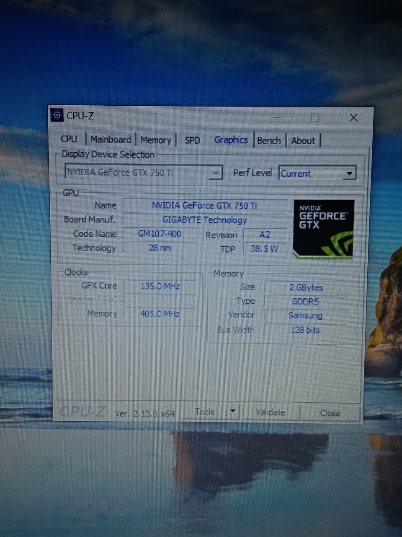
Task: Click the Perf Level dropdown arrow
Action: point(350,173)
